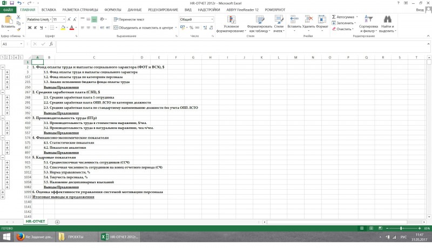Toggle Italic (К) formatting
Viewport: 432px width, 248px height.
[35, 27]
